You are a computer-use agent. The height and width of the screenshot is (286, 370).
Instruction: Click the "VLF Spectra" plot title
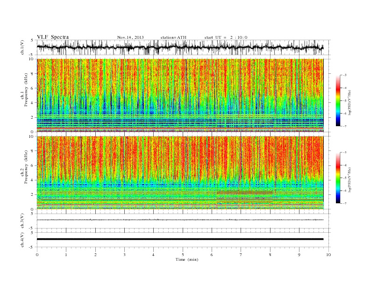tap(53, 37)
